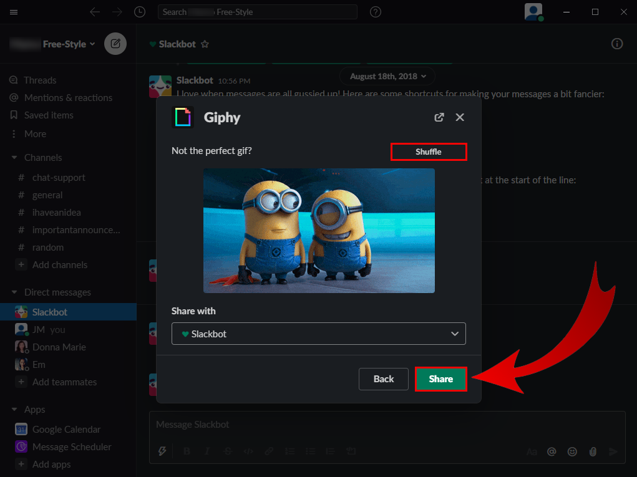Click the 10:56 PM message timestamp
This screenshot has width=637, height=477.
(234, 81)
